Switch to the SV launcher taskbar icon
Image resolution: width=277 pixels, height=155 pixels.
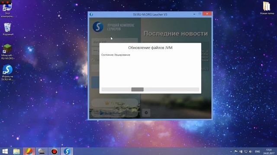[x=67, y=151]
